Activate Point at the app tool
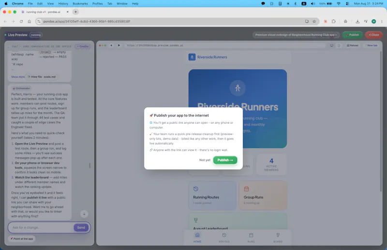 22,239
